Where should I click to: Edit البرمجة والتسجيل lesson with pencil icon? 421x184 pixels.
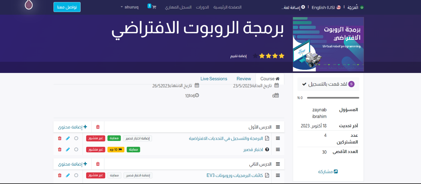68,138
